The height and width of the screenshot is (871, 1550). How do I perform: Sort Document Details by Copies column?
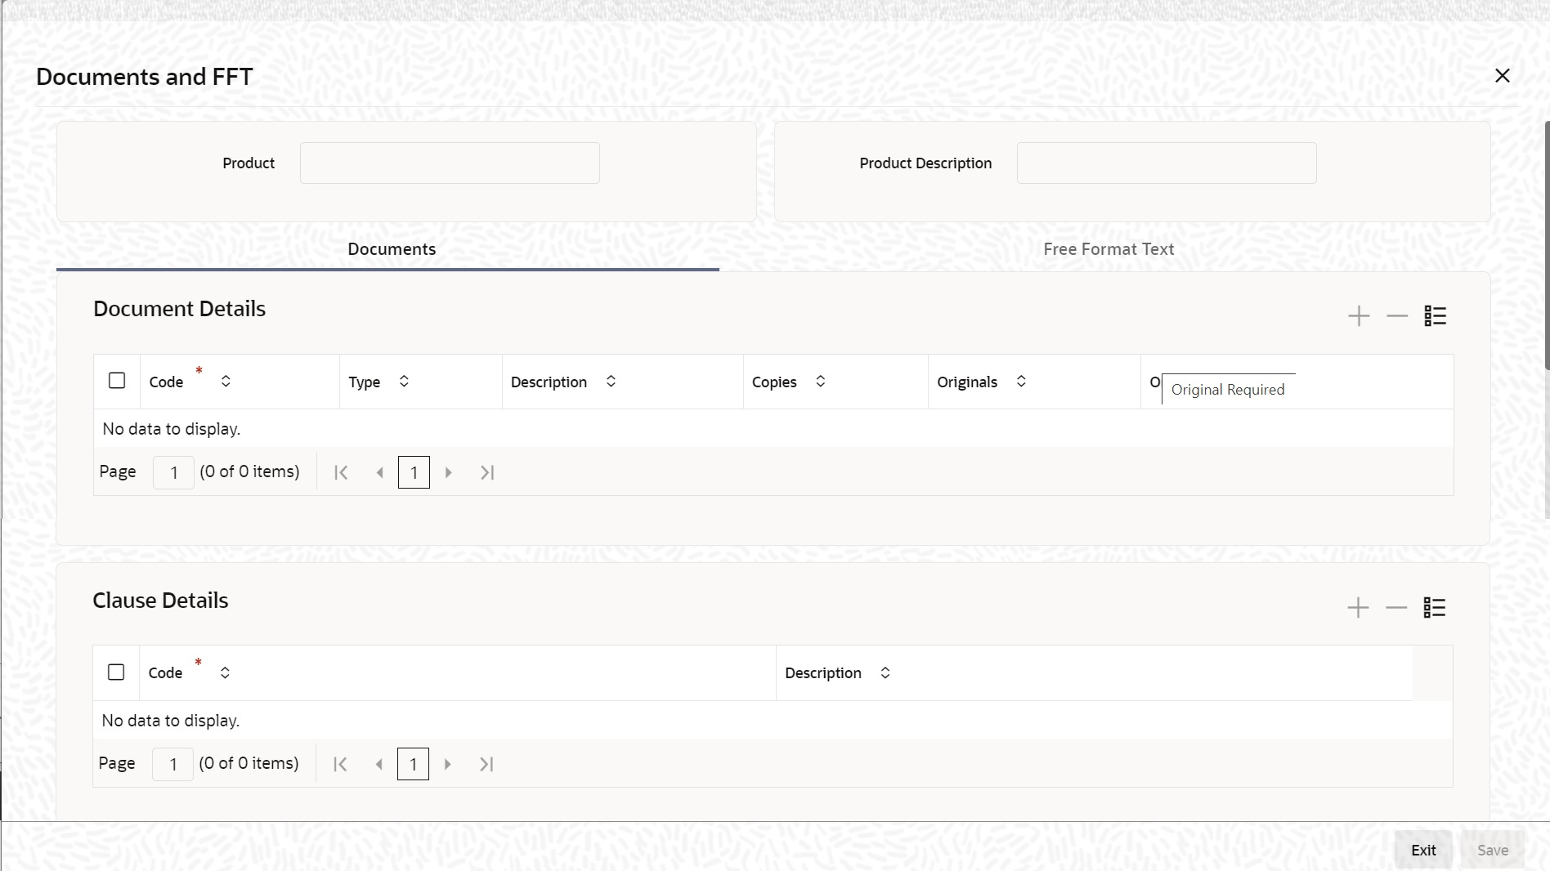(x=821, y=382)
